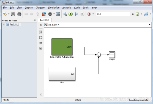Click the Build Model icon
This screenshot has width=153, height=104.
pyautogui.click(x=146, y=14)
